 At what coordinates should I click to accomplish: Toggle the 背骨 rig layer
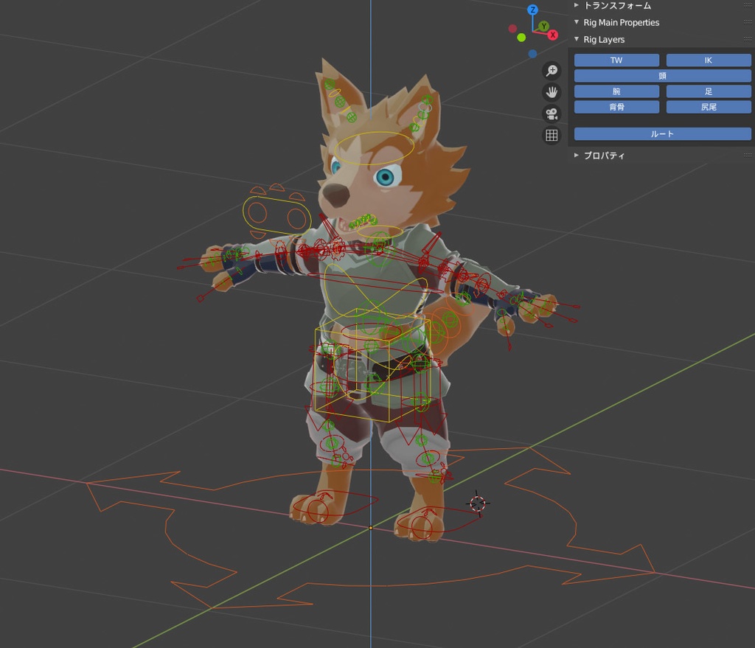[x=616, y=107]
